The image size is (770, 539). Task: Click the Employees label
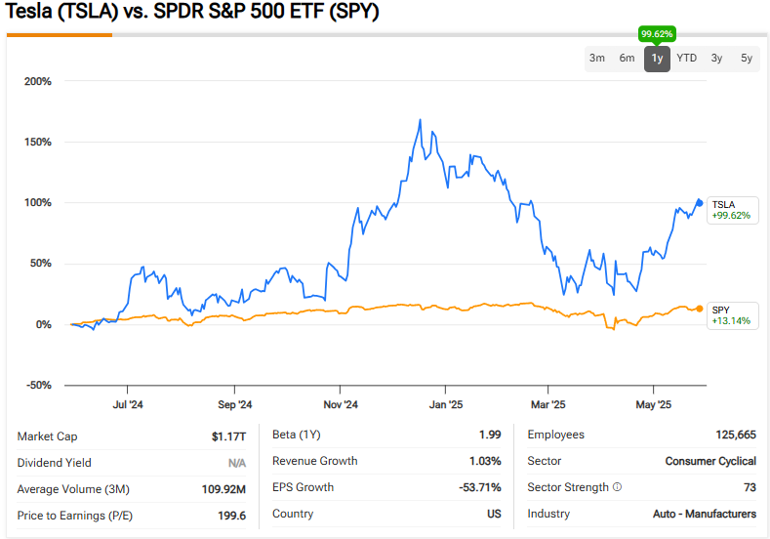[556, 435]
